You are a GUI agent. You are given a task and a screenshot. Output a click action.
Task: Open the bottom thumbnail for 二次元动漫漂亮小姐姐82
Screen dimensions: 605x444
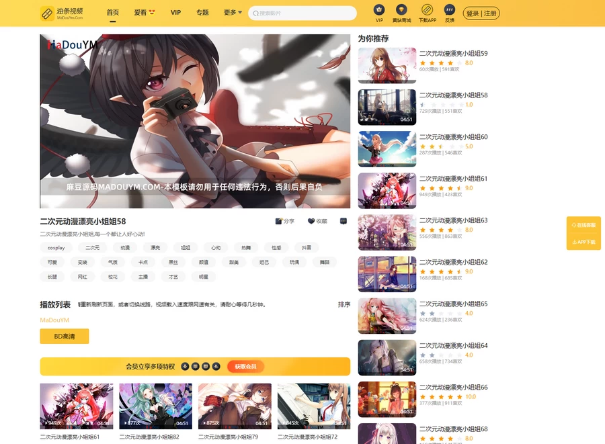pos(155,406)
